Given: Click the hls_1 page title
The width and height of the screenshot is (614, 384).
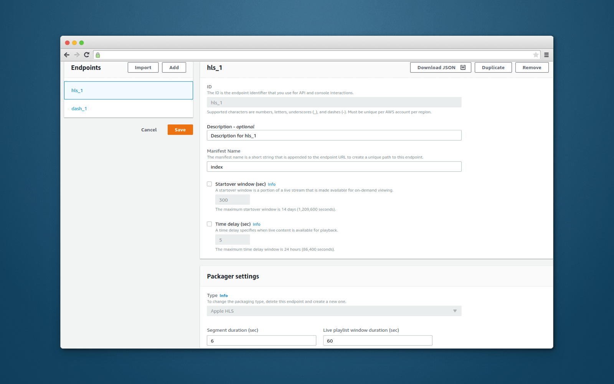Looking at the screenshot, I should coord(215,68).
